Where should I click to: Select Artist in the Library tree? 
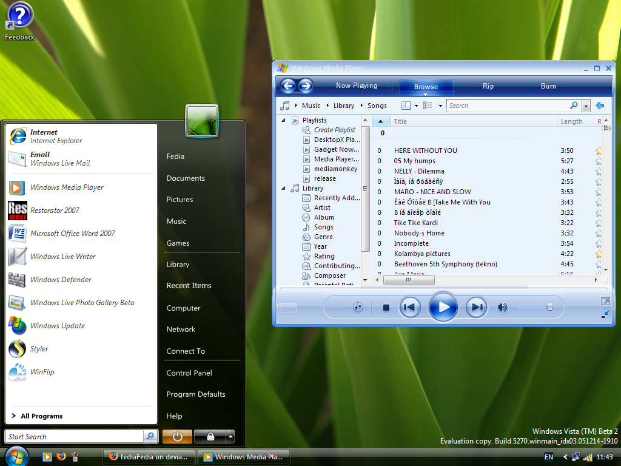coord(321,208)
